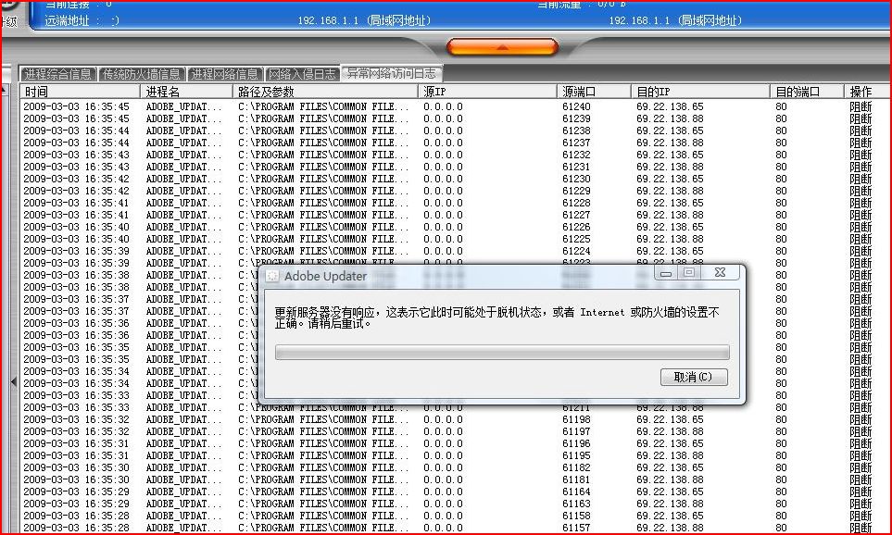
Task: Collapse the left side panel arrow
Action: [14, 382]
